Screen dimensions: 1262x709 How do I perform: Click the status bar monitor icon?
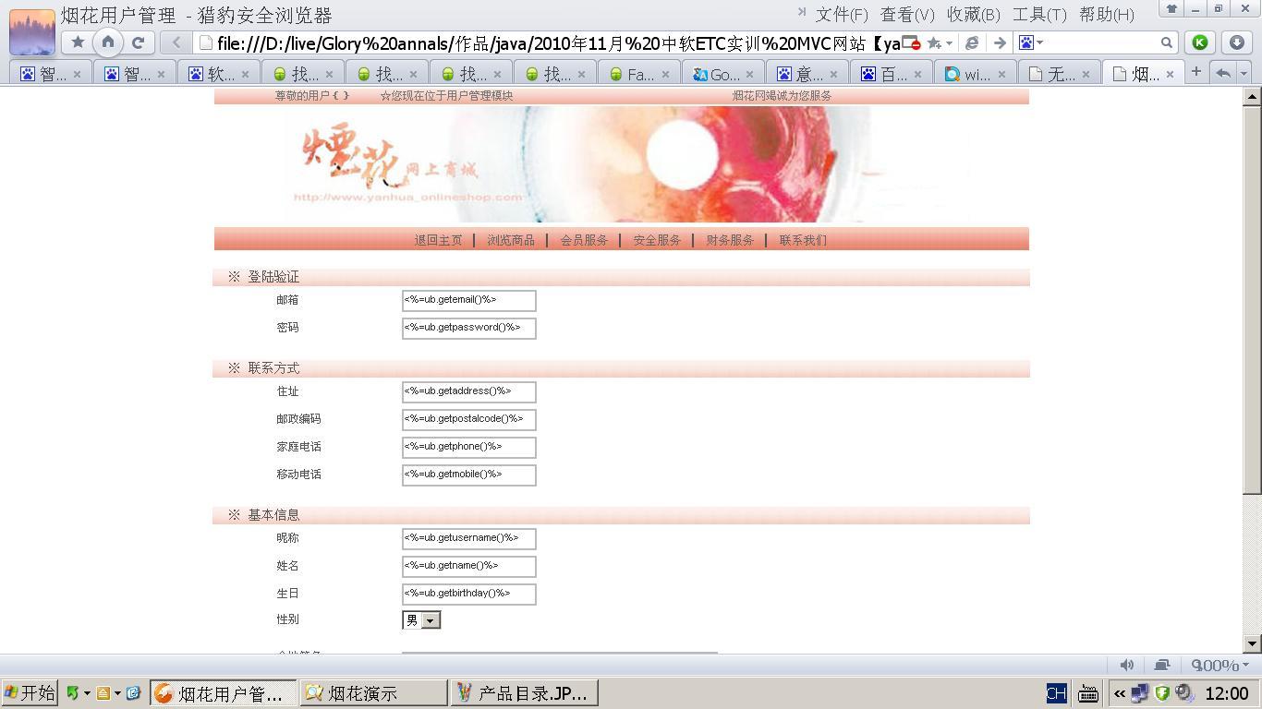click(x=1162, y=665)
